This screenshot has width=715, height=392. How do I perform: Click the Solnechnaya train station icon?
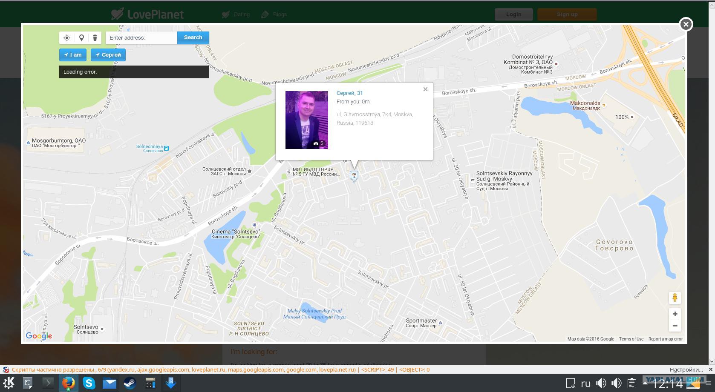pyautogui.click(x=167, y=149)
